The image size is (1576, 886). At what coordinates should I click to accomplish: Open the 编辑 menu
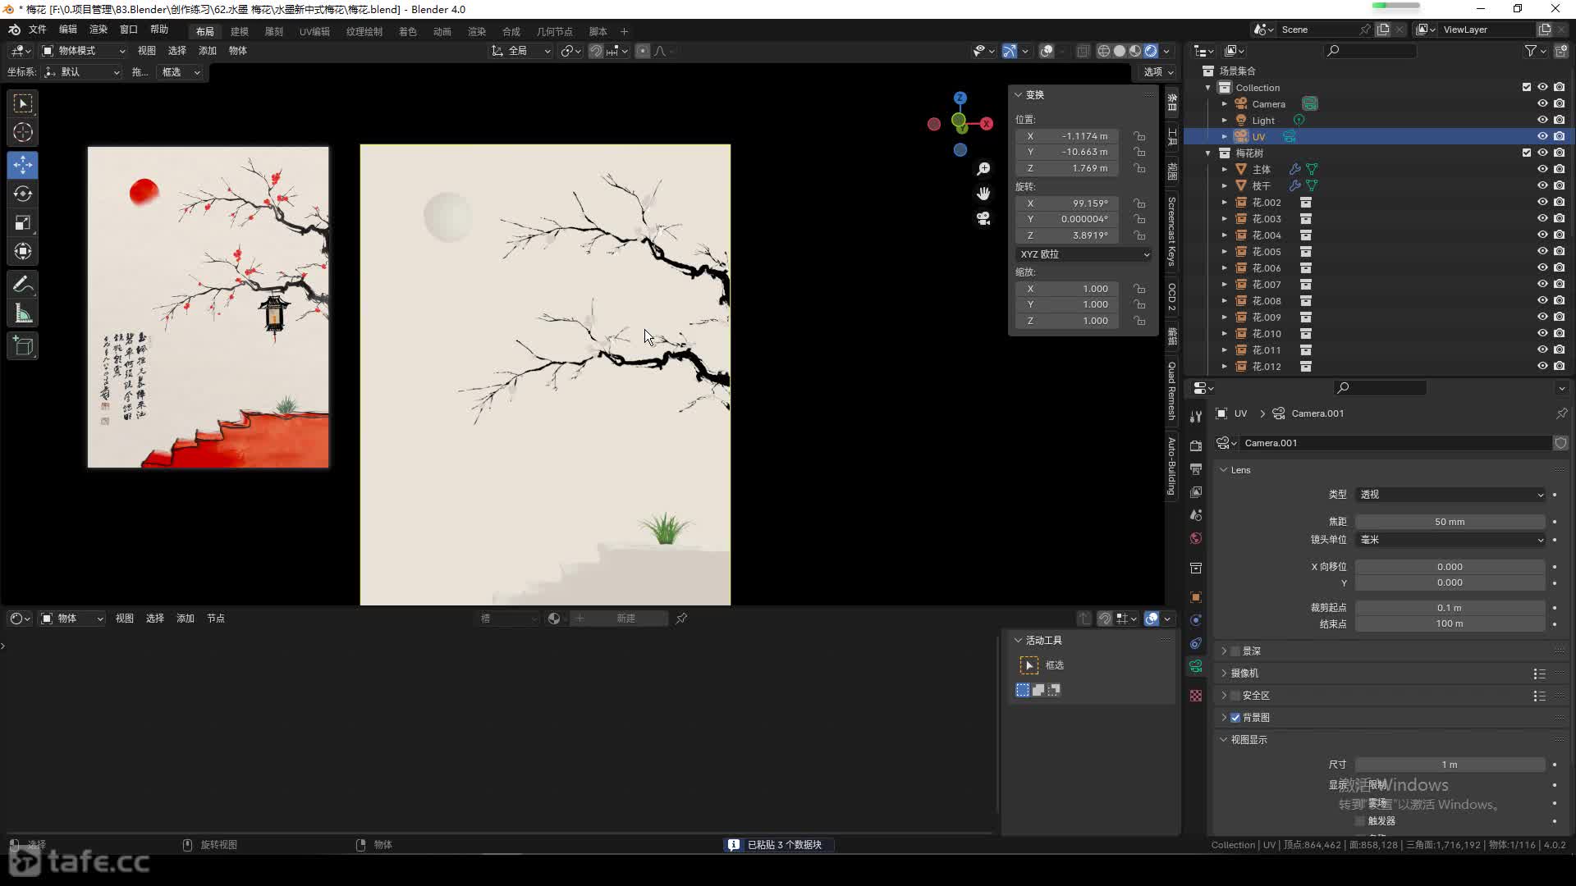[68, 30]
